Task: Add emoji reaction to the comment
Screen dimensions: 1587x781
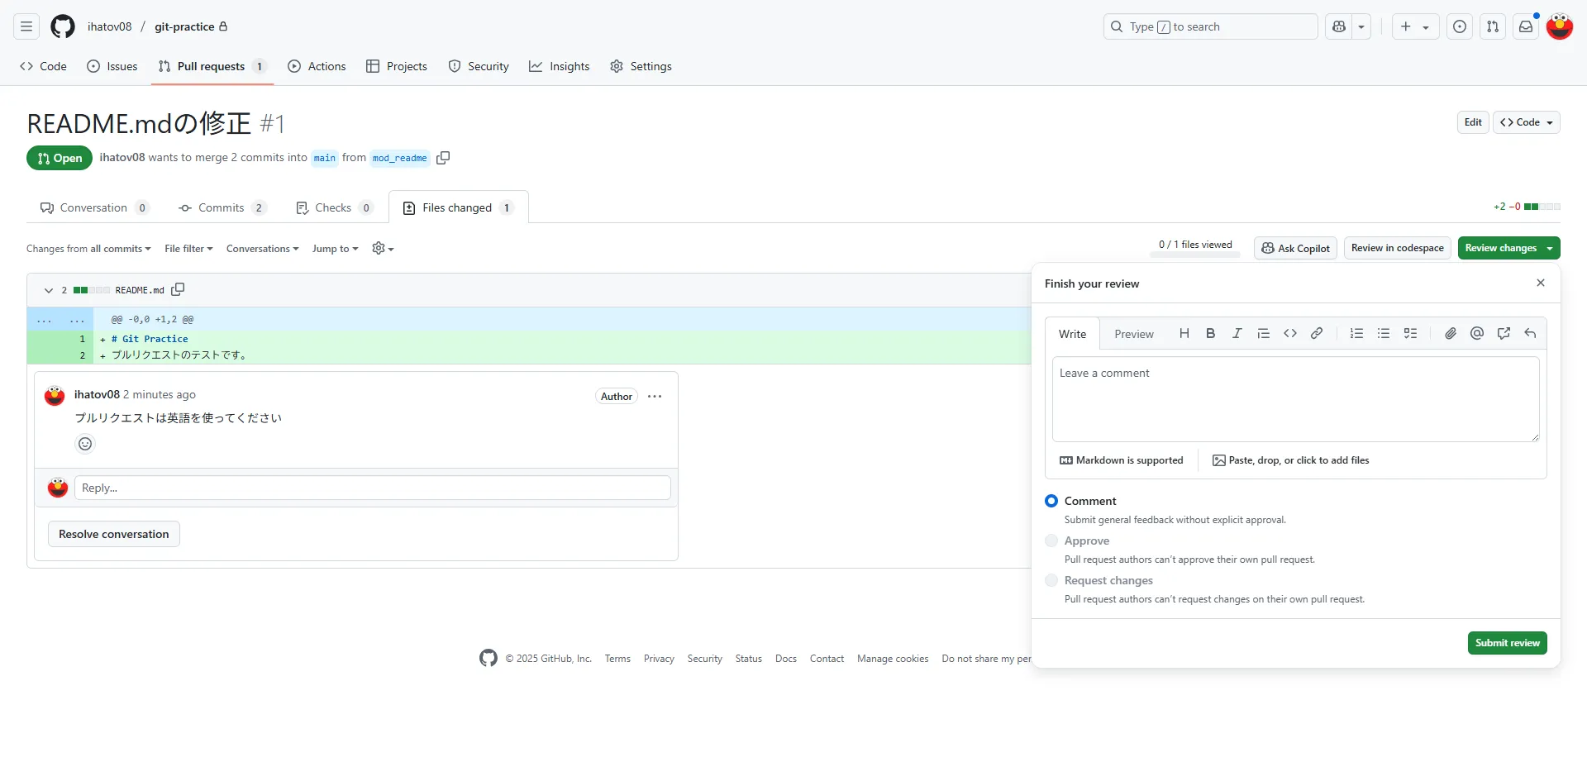Action: (85, 444)
